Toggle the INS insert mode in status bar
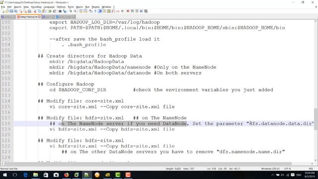 [x=311, y=169]
